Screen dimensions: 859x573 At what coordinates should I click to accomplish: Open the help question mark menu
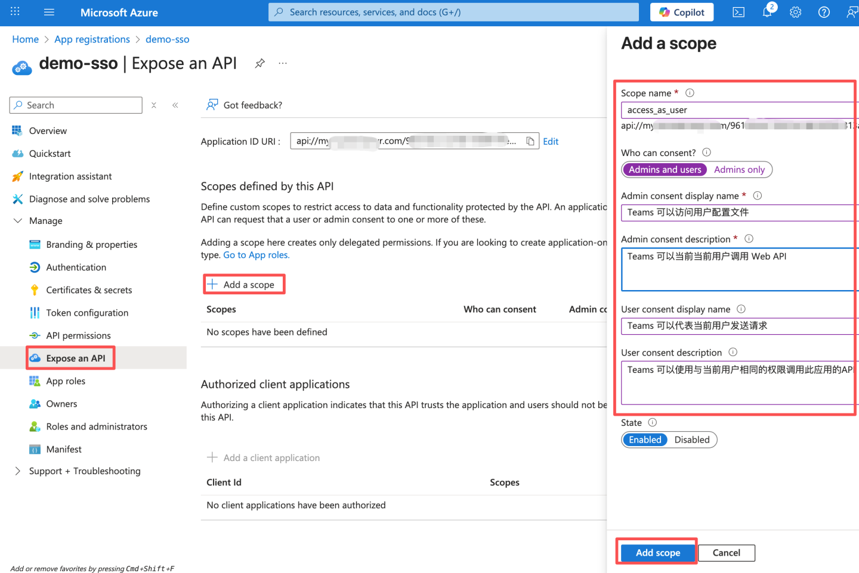coord(824,12)
